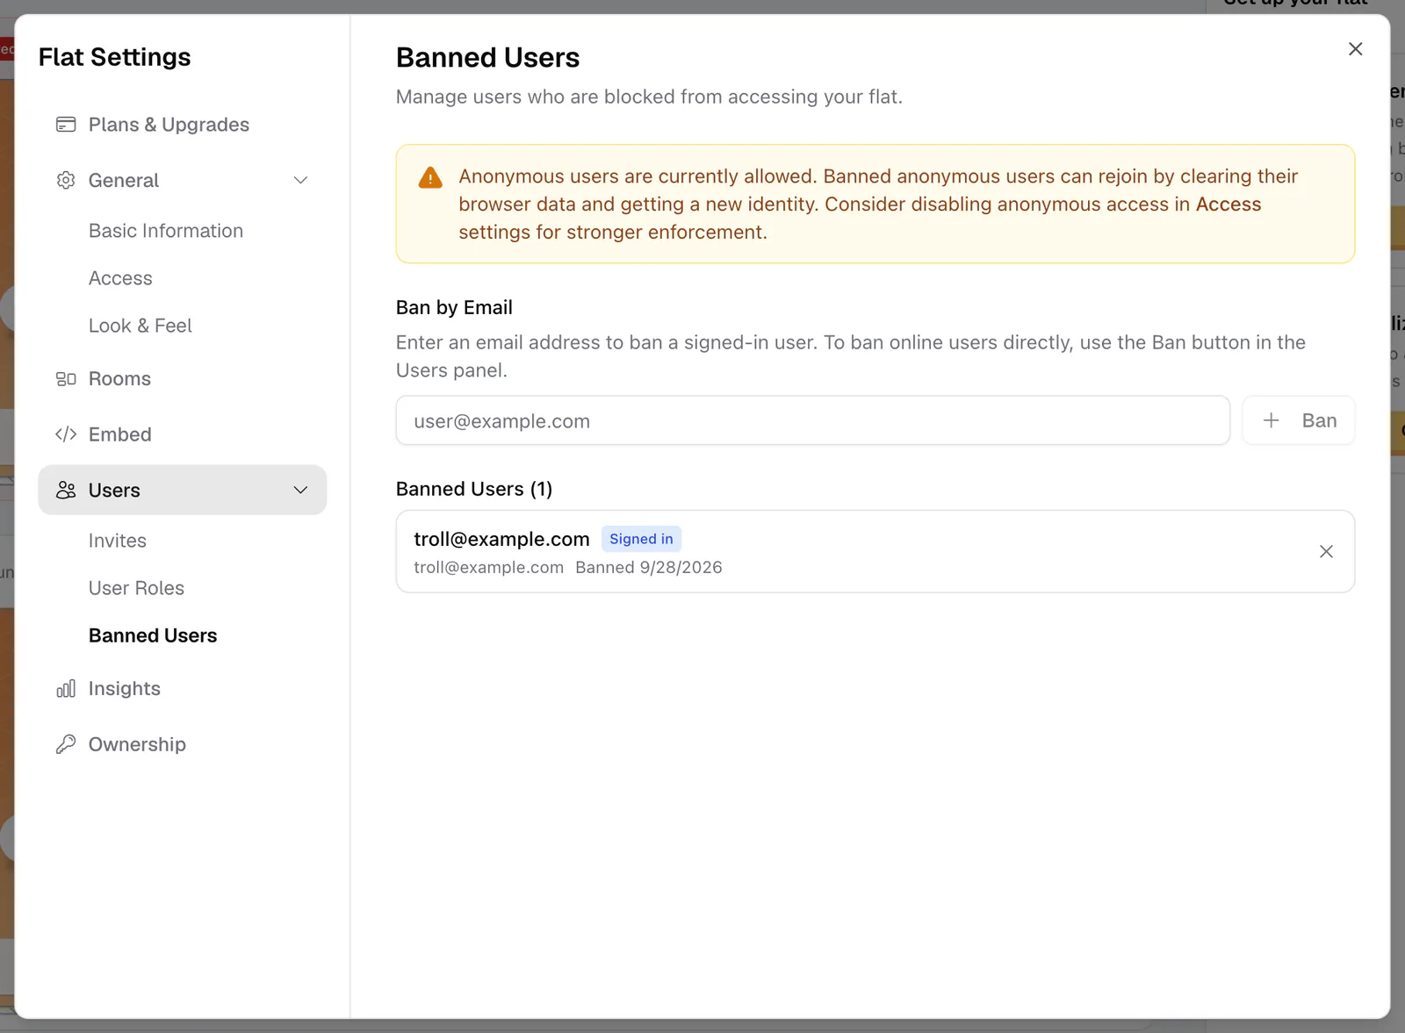Unban troll@example.com with the X icon
1405x1033 pixels.
coord(1326,551)
